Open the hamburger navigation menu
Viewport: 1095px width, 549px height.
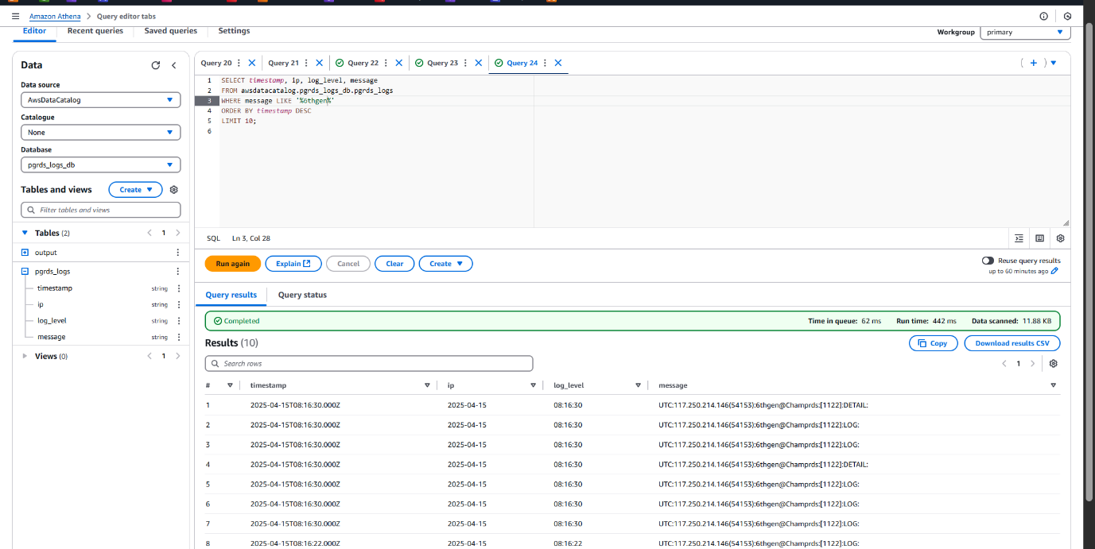point(15,16)
